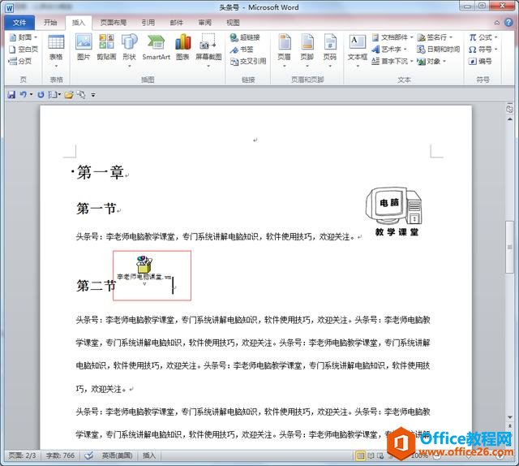Toggle the ruler button above scrollbar

click(510, 109)
